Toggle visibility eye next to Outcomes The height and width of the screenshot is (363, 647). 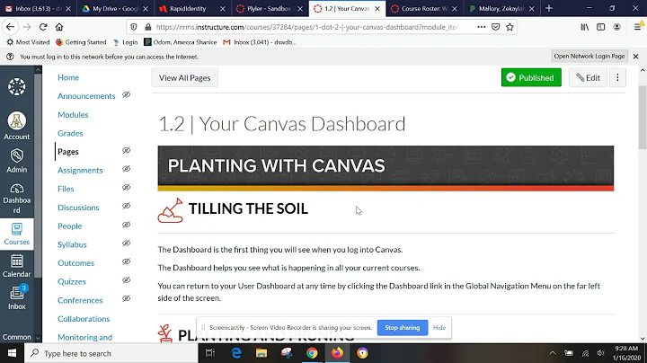[x=127, y=262]
